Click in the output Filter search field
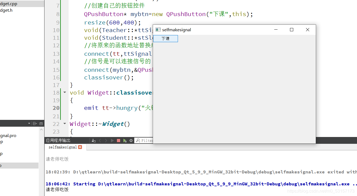Image resolution: width=357 pixels, height=196 pixels. point(144,141)
